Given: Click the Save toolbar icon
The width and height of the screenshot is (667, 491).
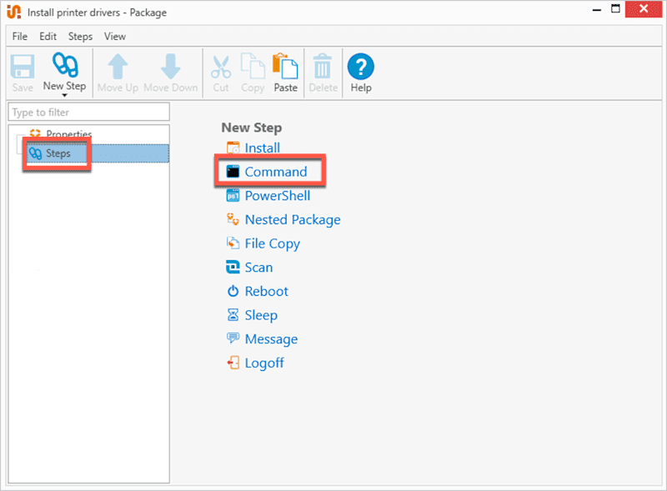Looking at the screenshot, I should tap(23, 67).
